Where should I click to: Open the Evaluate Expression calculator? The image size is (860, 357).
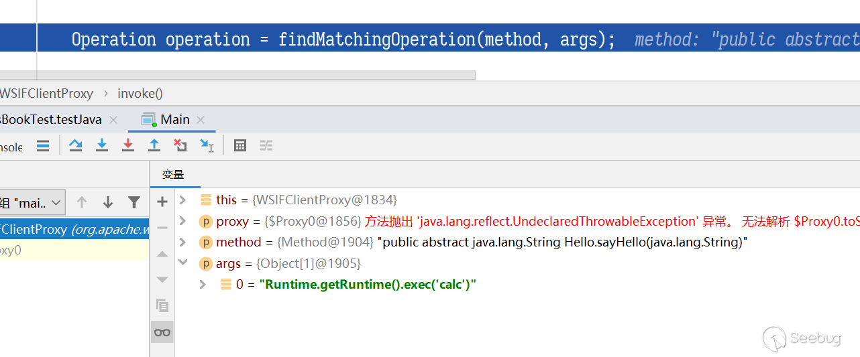click(x=240, y=145)
